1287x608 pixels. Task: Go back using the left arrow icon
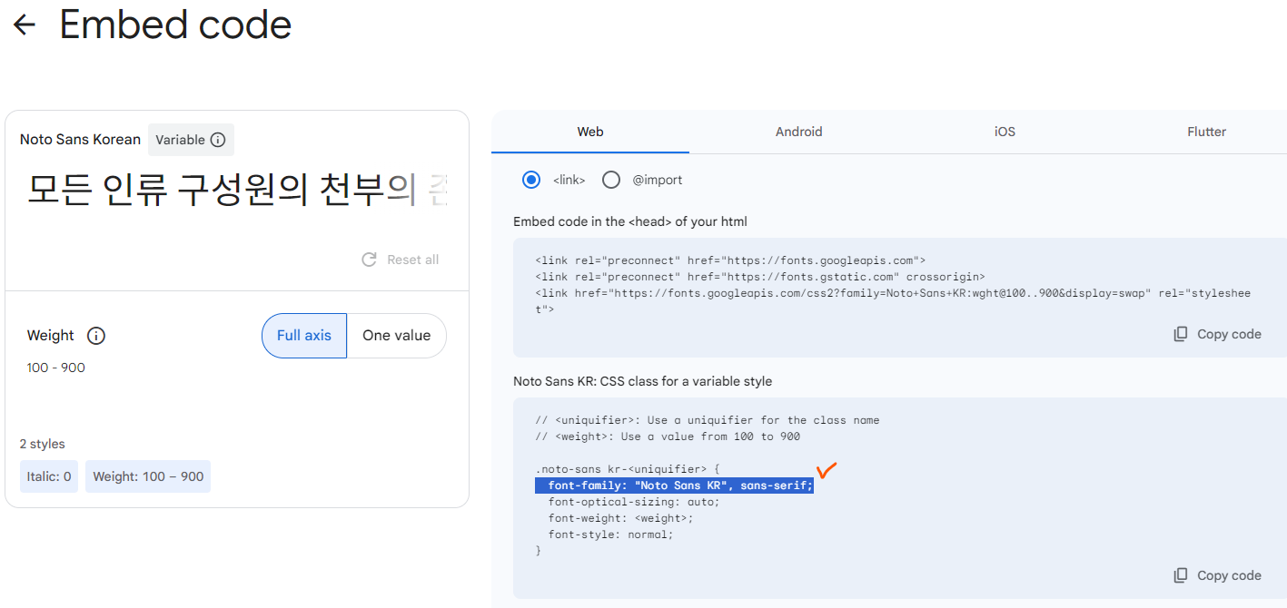pos(25,25)
